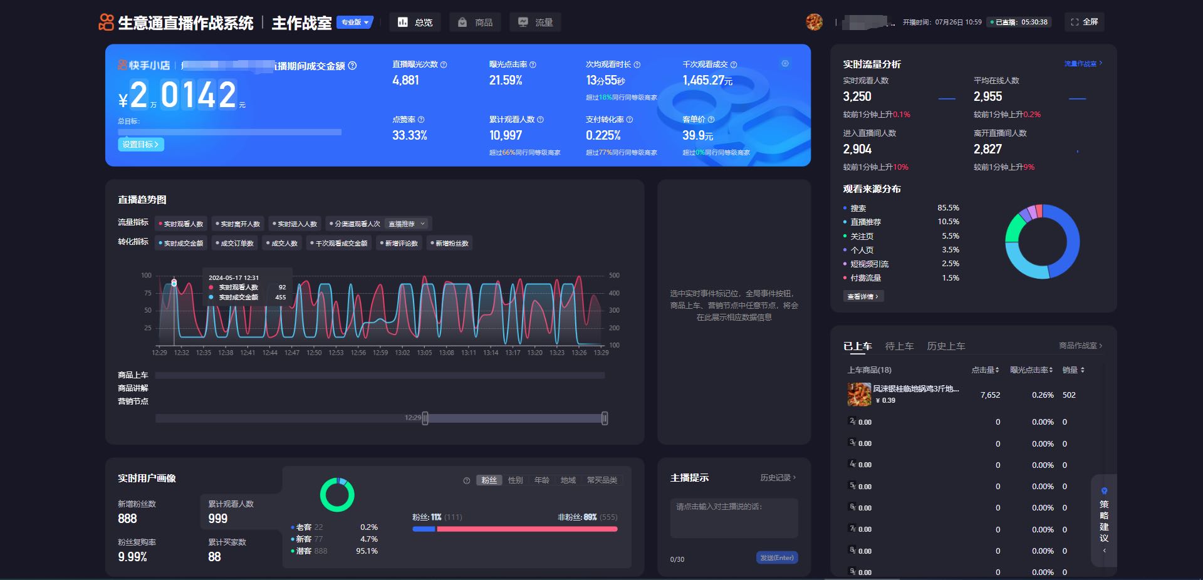Open the 专业版 version dropdown

click(355, 22)
